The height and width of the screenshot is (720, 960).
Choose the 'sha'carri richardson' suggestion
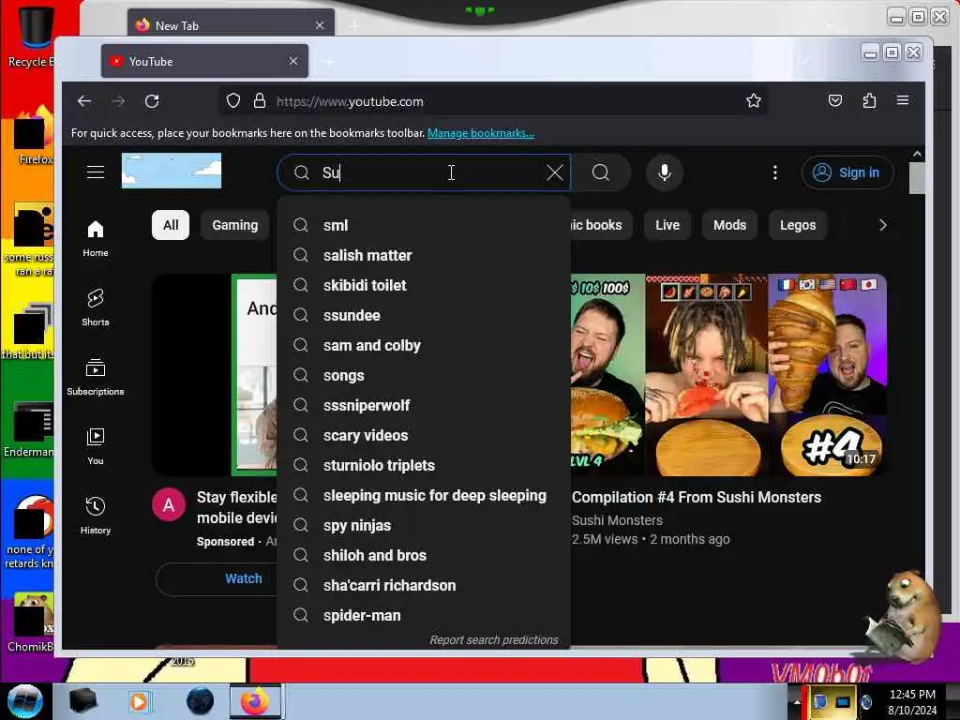[424, 585]
